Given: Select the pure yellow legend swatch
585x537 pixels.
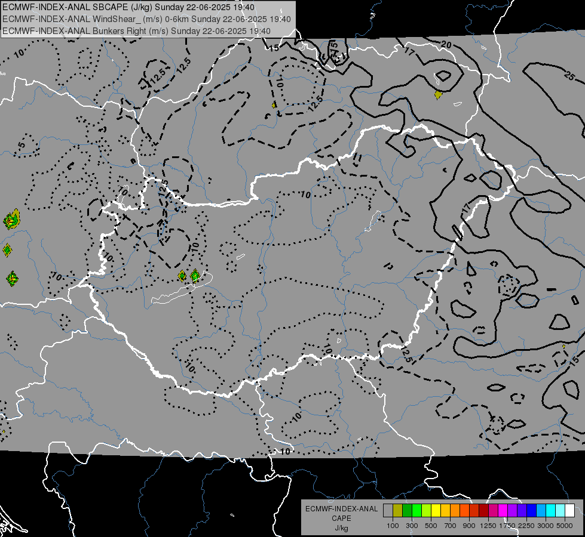Looking at the screenshot, I should (436, 511).
